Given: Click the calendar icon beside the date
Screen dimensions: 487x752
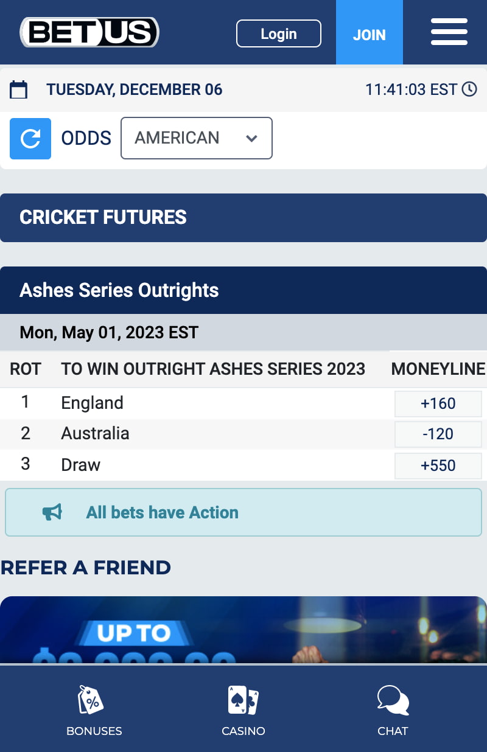Looking at the screenshot, I should (19, 90).
